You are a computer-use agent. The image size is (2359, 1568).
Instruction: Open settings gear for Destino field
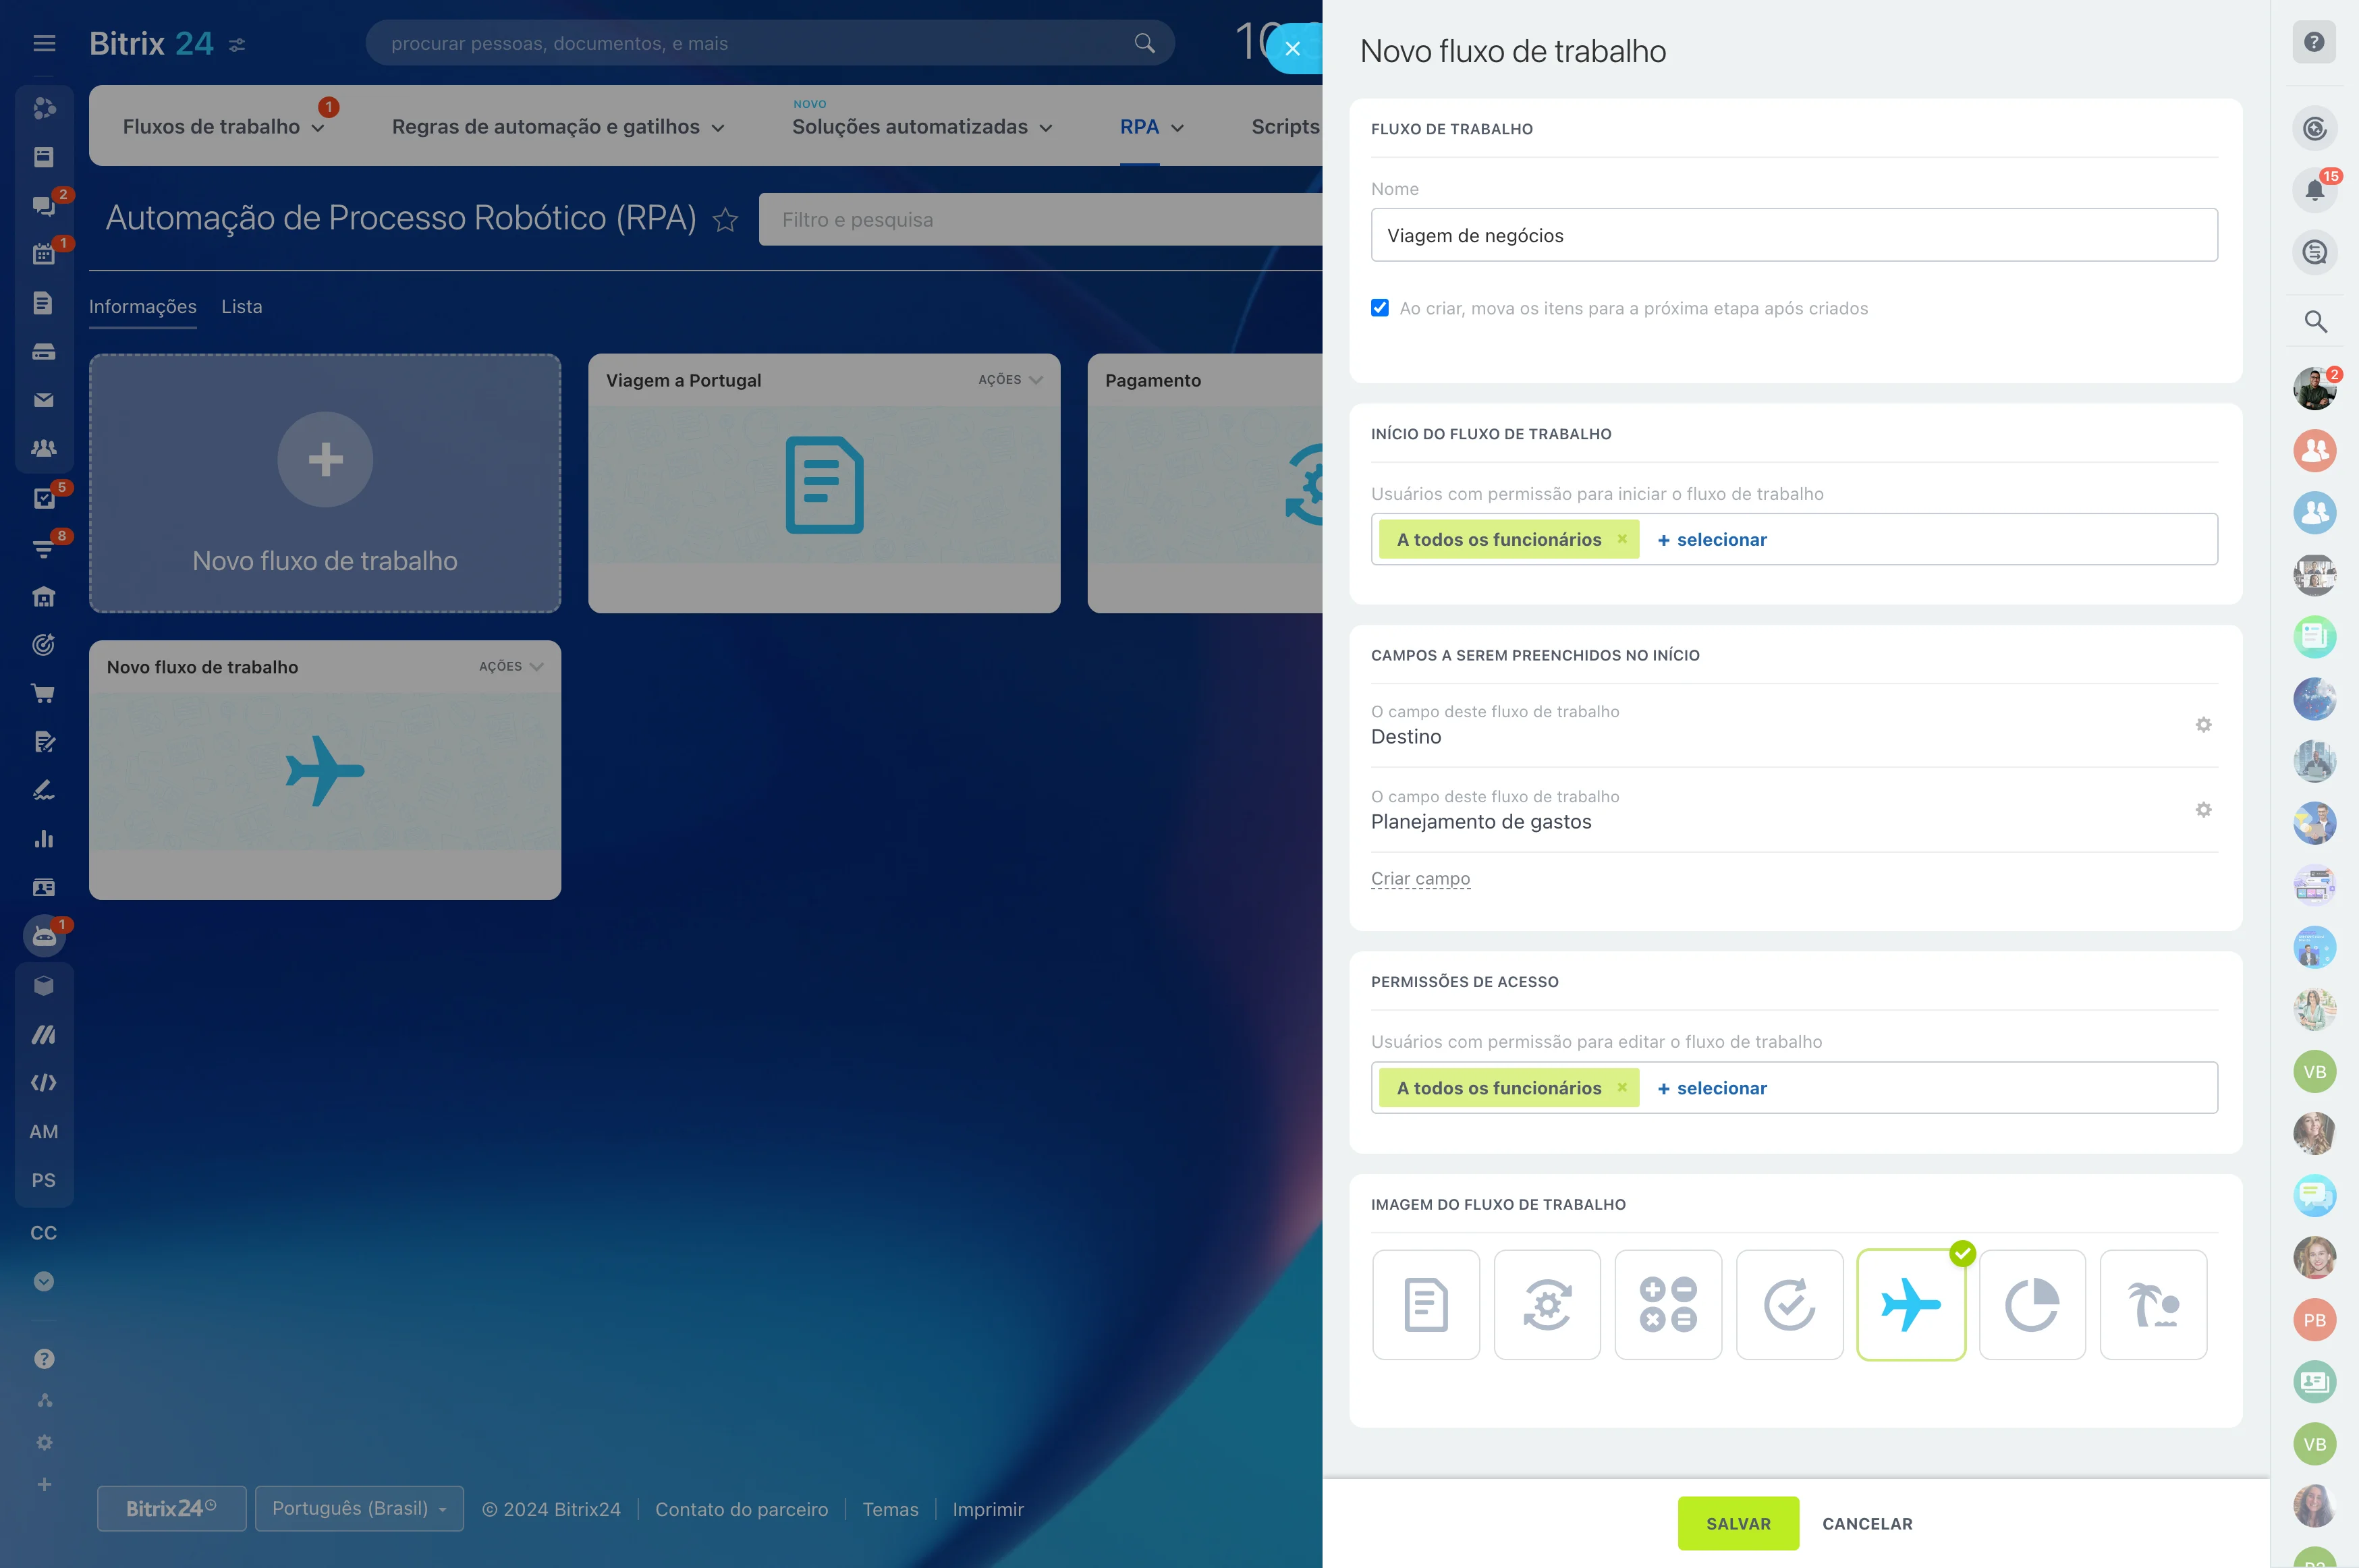click(2203, 725)
